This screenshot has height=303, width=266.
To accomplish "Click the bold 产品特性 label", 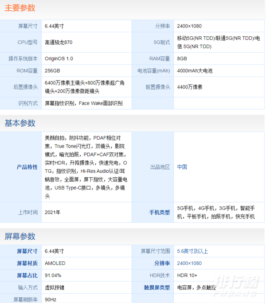I will (27, 167).
